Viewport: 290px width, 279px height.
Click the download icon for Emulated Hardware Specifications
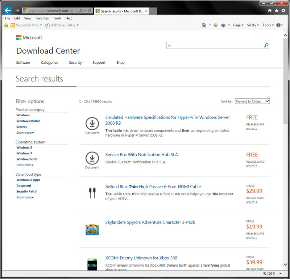[92, 124]
